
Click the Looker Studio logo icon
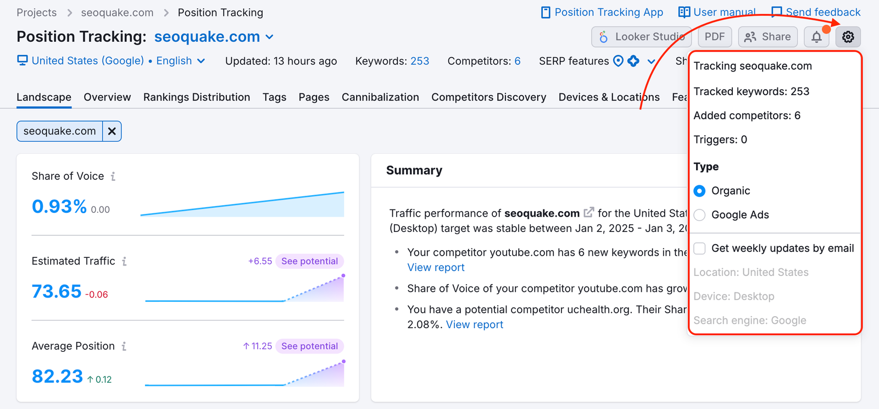tap(603, 37)
